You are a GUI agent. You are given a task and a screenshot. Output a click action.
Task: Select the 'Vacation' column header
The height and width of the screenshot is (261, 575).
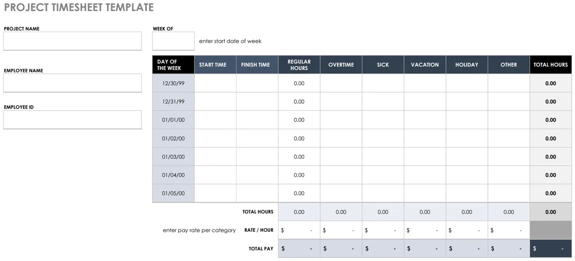pyautogui.click(x=425, y=65)
